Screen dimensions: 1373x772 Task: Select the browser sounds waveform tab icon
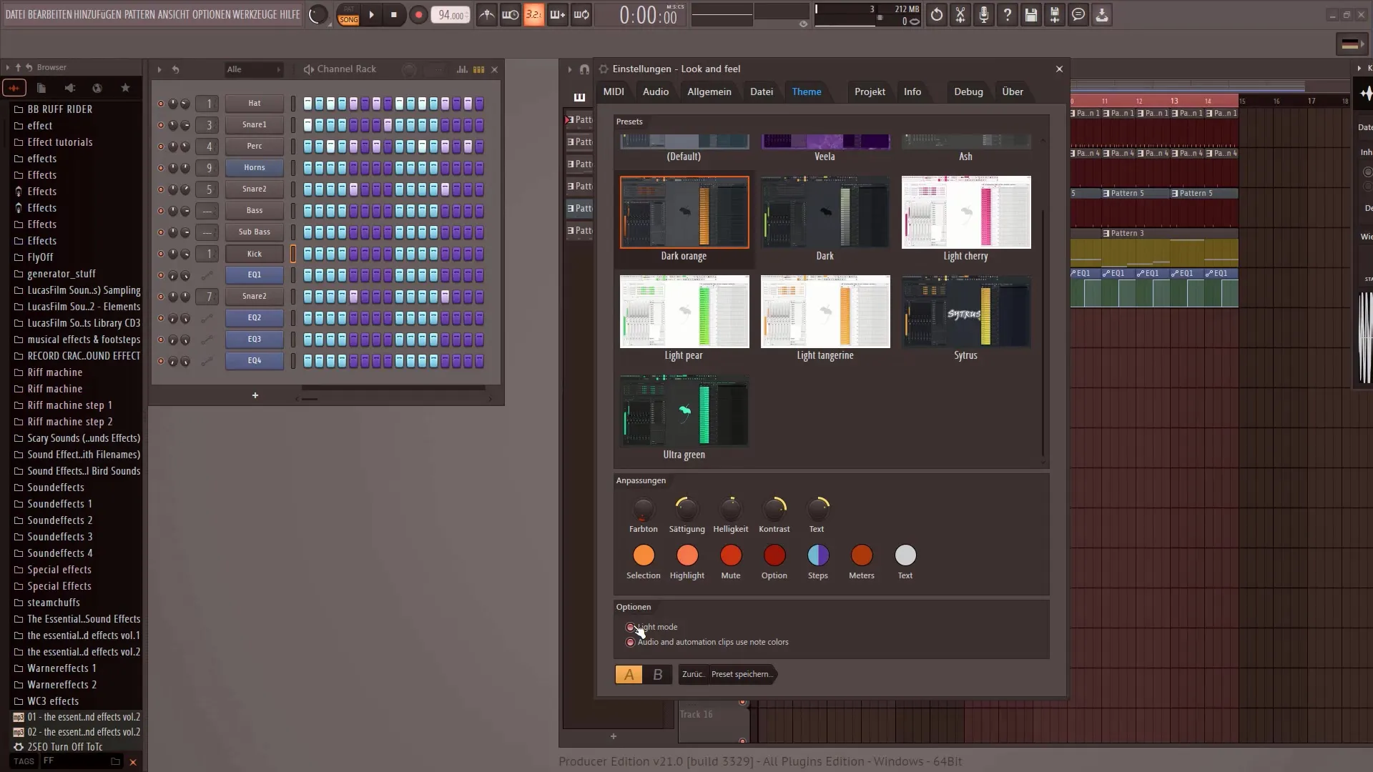click(14, 88)
